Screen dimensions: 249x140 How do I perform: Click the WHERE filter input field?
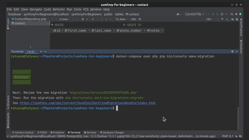(x=86, y=25)
